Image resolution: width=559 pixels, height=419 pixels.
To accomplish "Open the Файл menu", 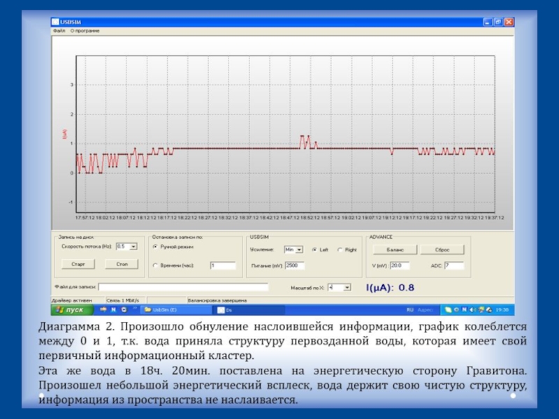I will pos(58,31).
